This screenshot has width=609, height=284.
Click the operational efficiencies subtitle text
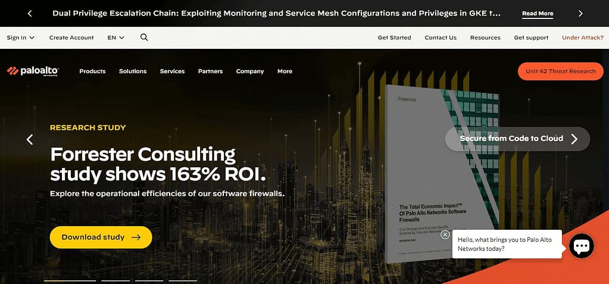(167, 193)
